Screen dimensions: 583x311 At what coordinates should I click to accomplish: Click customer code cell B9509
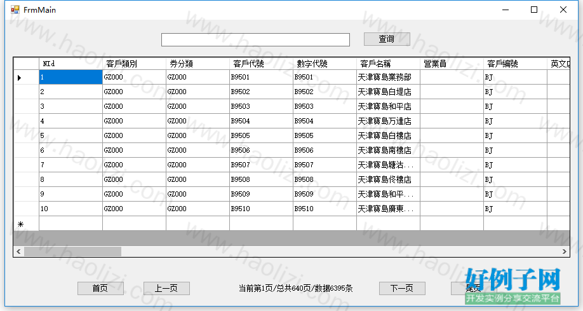[x=262, y=194]
